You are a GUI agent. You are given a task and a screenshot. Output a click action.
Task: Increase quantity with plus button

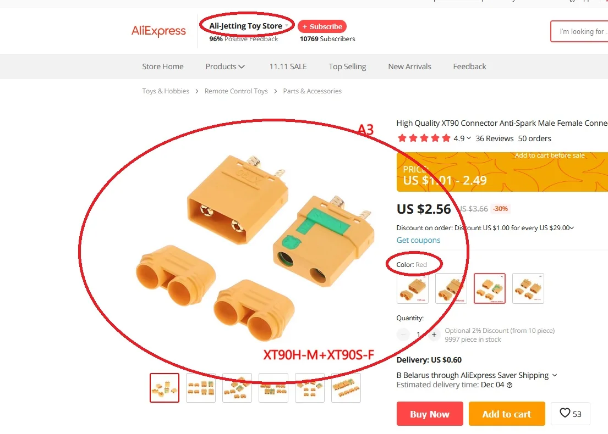point(434,335)
